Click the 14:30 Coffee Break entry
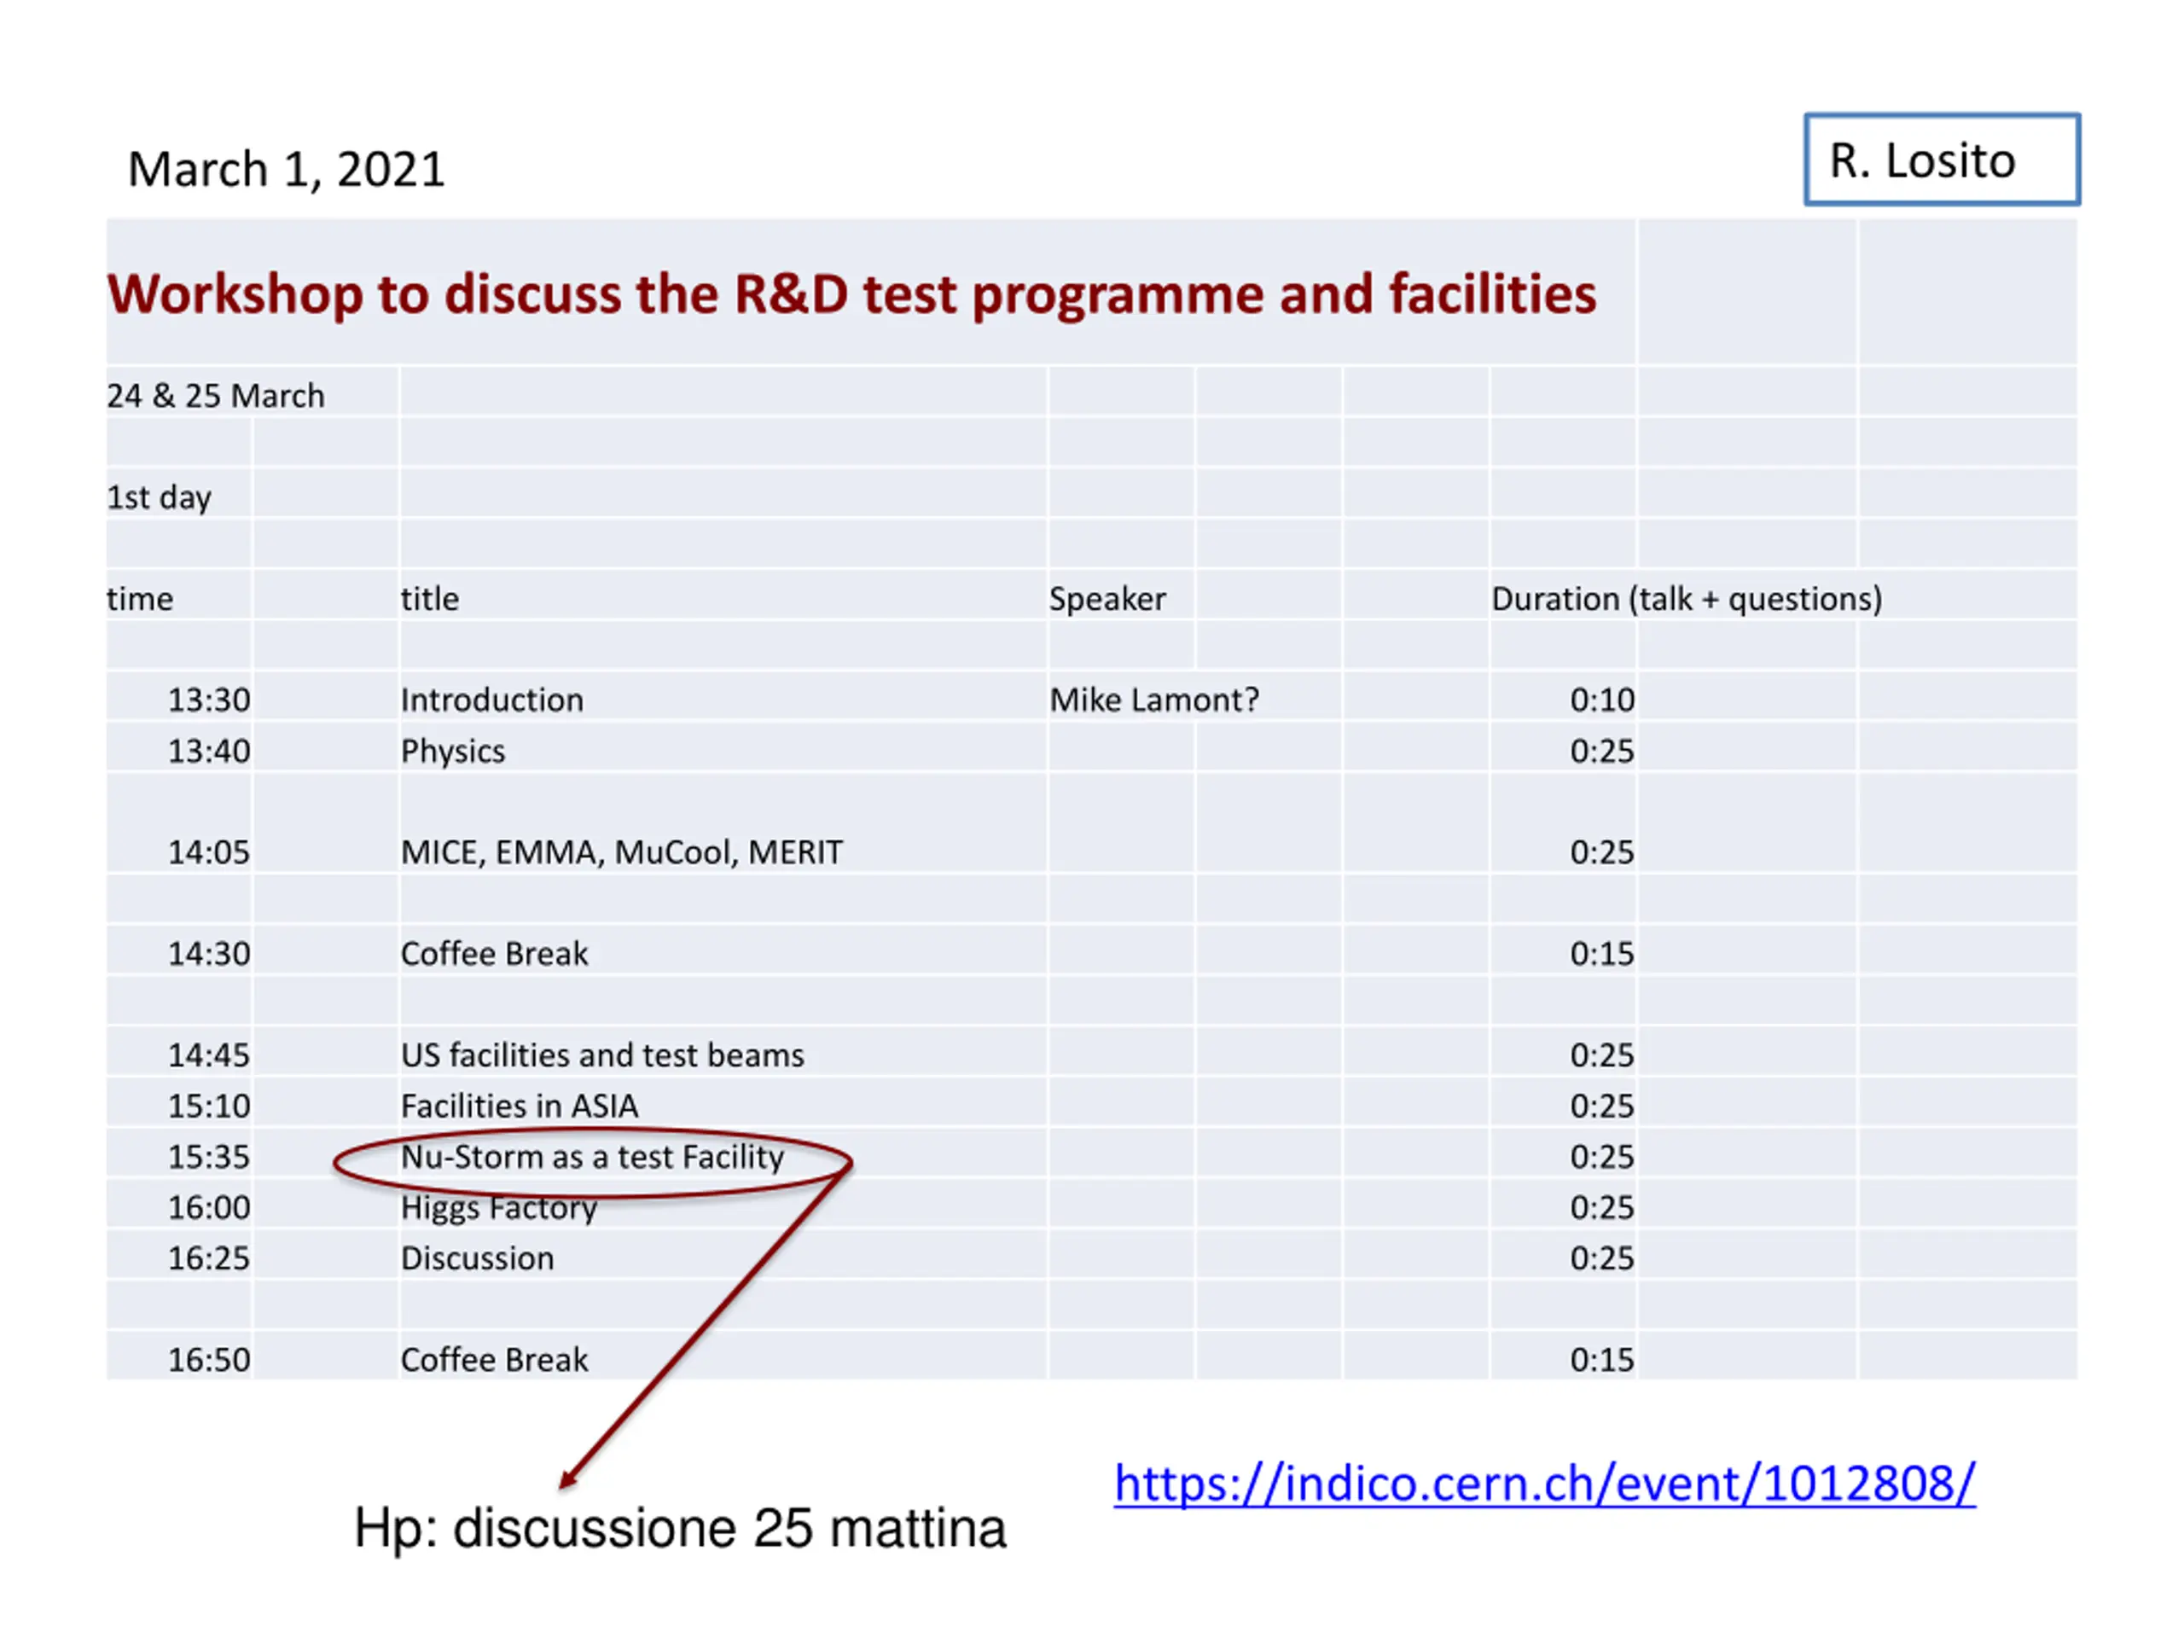This screenshot has width=2184, height=1638. pyautogui.click(x=494, y=954)
